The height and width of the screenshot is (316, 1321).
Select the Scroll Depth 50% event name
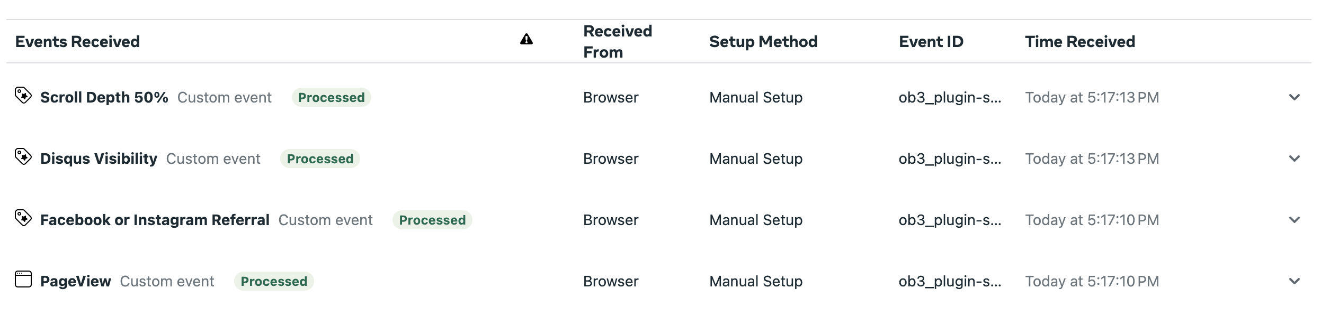(x=104, y=97)
